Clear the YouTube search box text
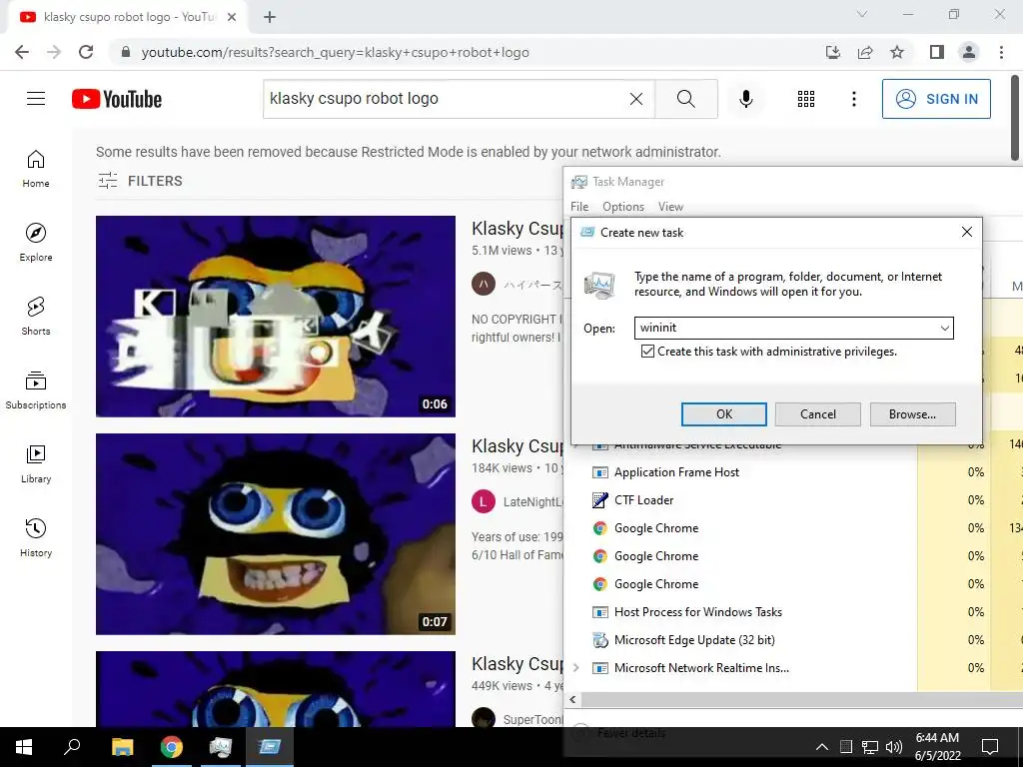This screenshot has height=767, width=1023. pos(636,99)
